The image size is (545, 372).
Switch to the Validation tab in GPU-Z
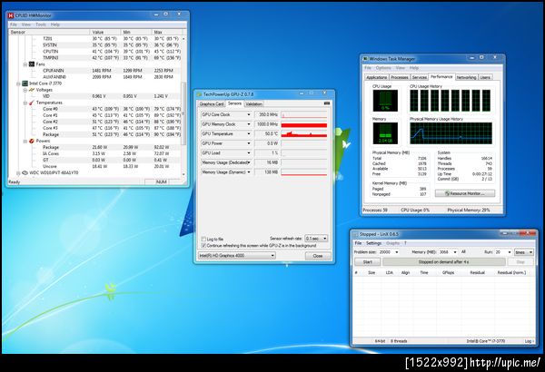point(254,104)
